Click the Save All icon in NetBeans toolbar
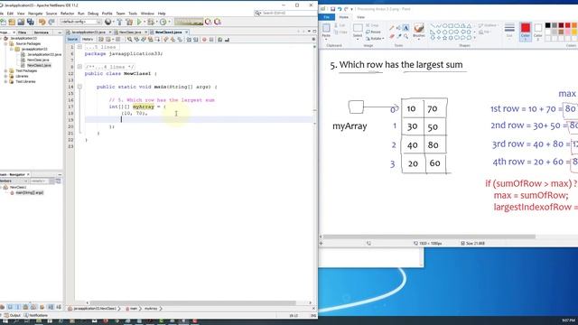Screen dimensions: 578x325 point(30,22)
